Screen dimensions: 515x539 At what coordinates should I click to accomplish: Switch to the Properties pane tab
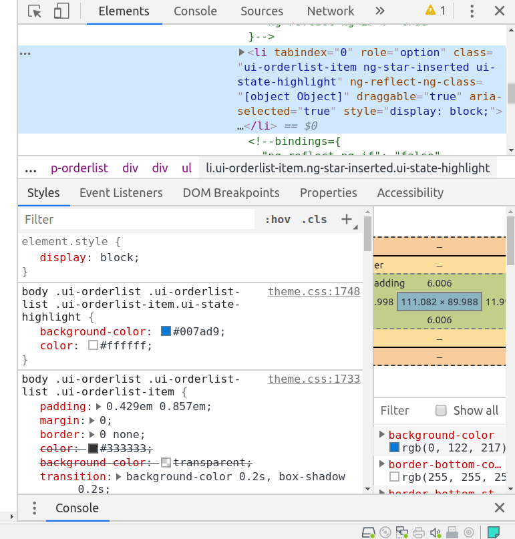tap(329, 193)
